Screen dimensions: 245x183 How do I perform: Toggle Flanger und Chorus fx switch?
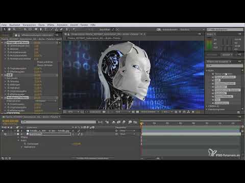[x=5, y=43]
